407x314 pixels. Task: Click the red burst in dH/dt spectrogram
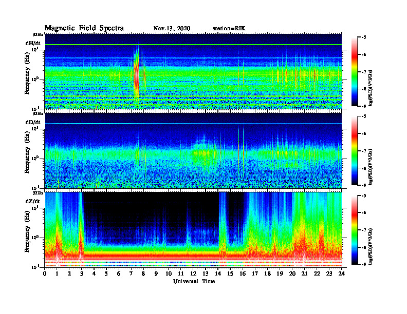(137, 75)
